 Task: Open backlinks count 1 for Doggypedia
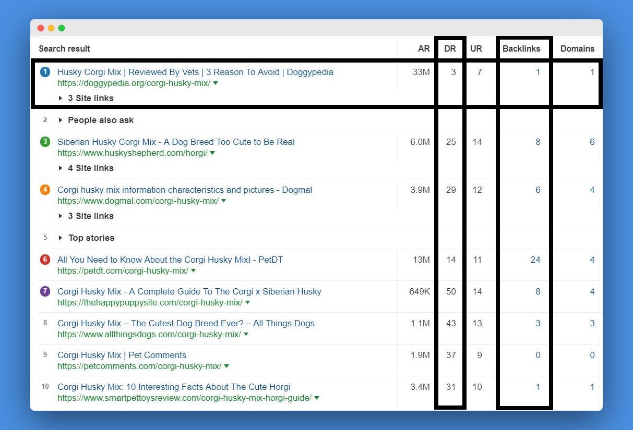538,72
